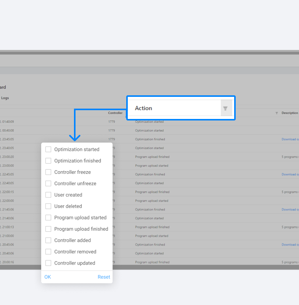
Task: Click Program upload finished in the 23:00:20 row
Action: click(152, 157)
